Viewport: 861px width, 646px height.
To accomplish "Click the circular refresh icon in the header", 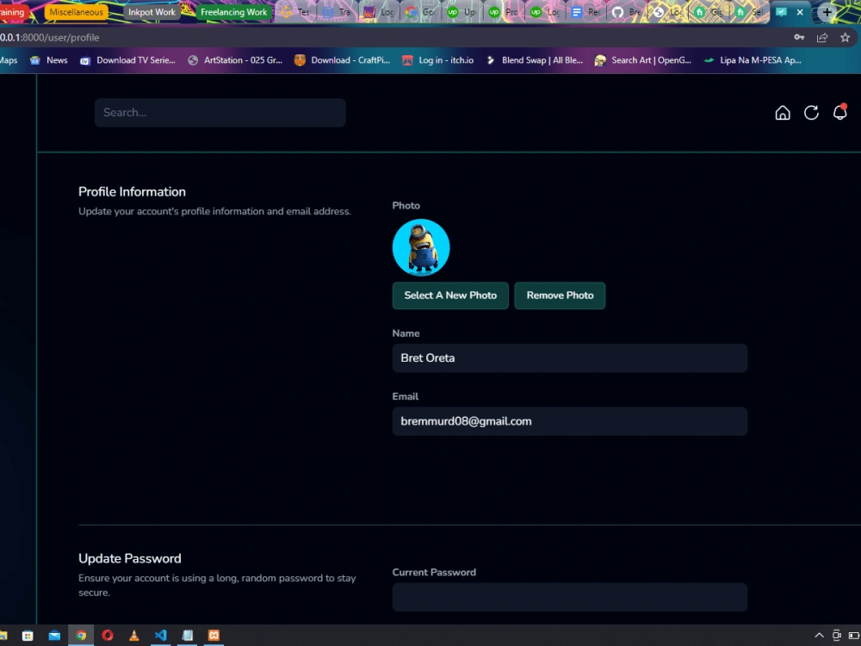I will pos(811,112).
